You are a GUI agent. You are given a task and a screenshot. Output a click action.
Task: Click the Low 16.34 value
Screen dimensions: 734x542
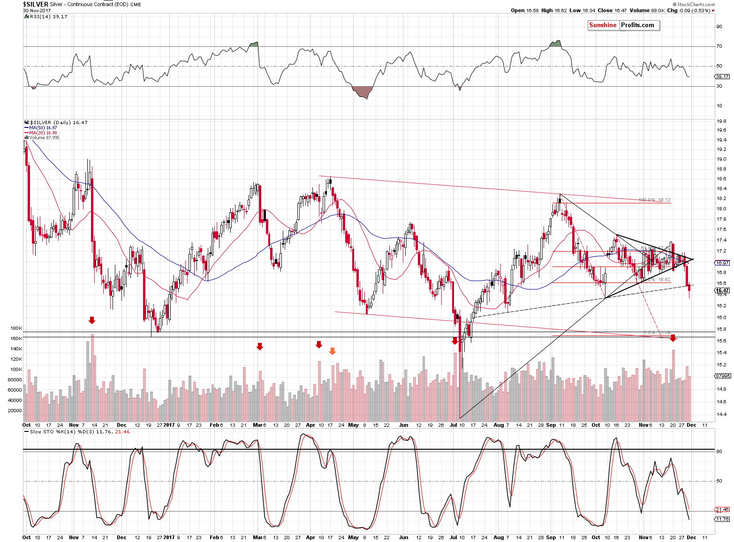[582, 11]
